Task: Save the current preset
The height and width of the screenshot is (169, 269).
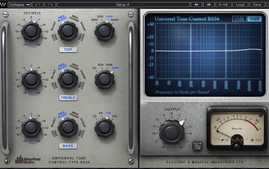Action: [x=257, y=5]
